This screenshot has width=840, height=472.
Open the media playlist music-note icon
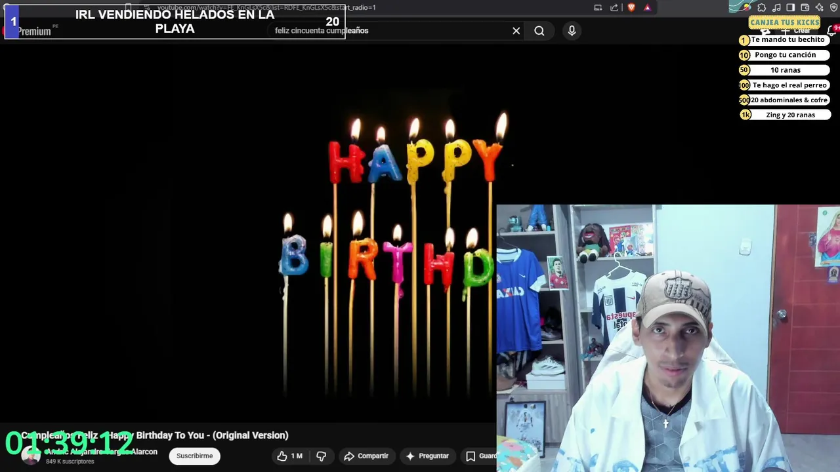coord(776,8)
